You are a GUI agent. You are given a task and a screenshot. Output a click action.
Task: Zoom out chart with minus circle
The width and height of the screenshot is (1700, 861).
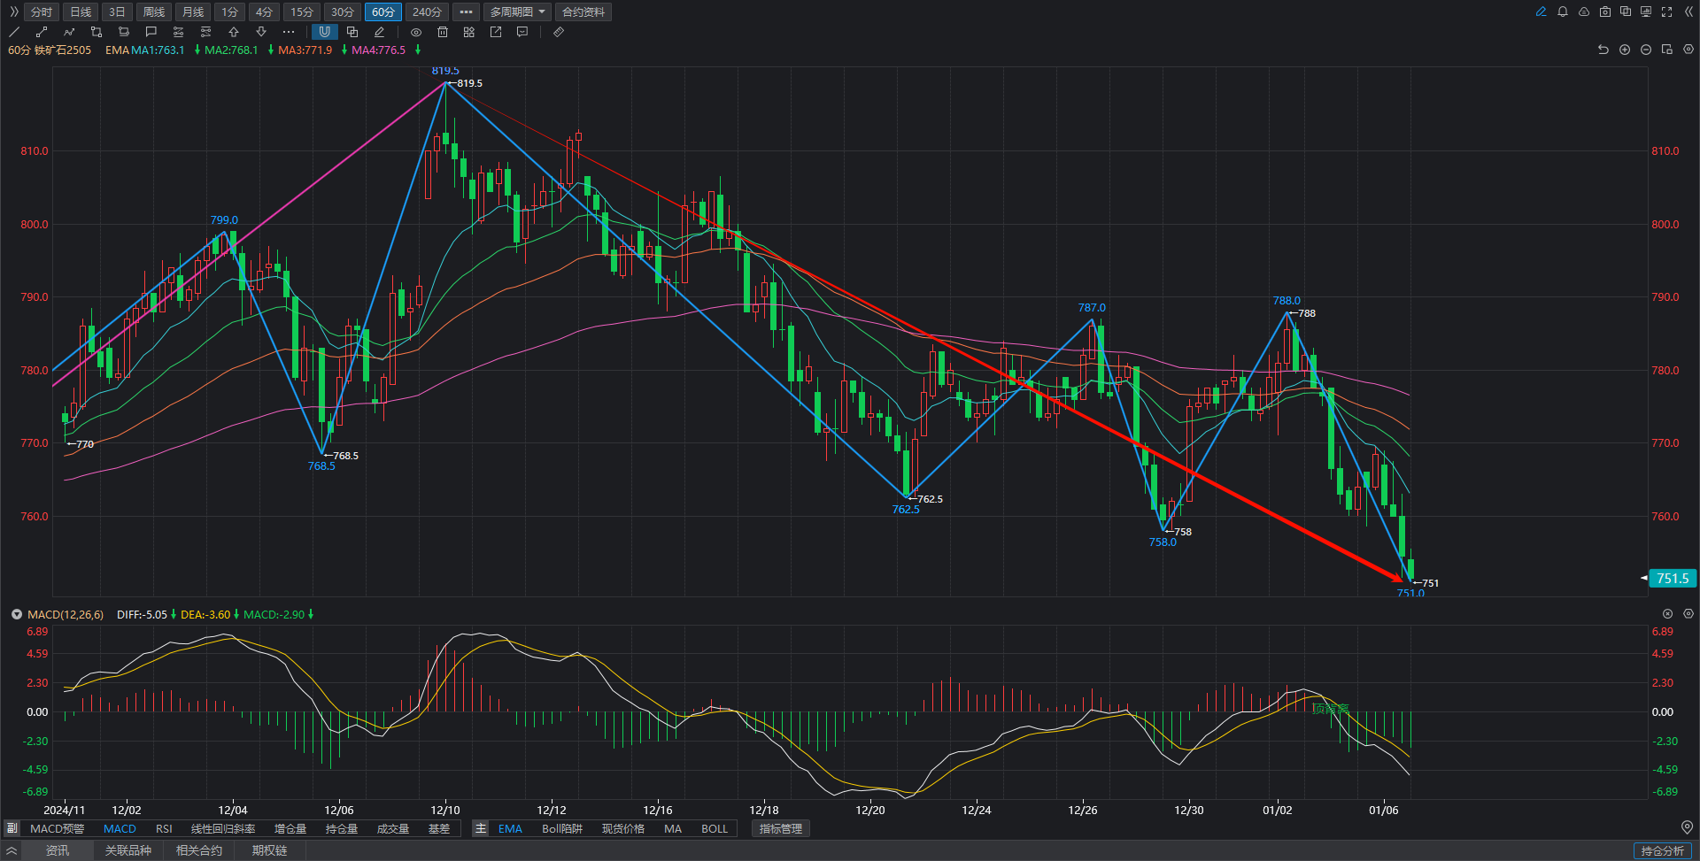[1646, 50]
